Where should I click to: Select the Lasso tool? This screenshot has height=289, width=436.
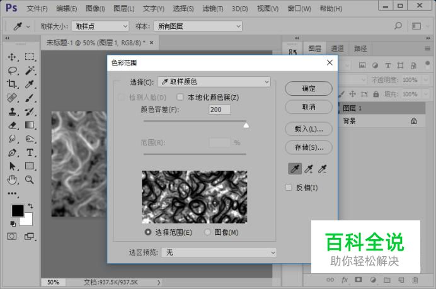point(12,71)
